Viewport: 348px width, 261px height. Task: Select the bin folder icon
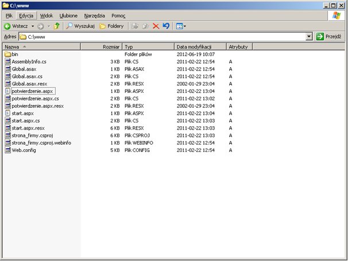8,54
